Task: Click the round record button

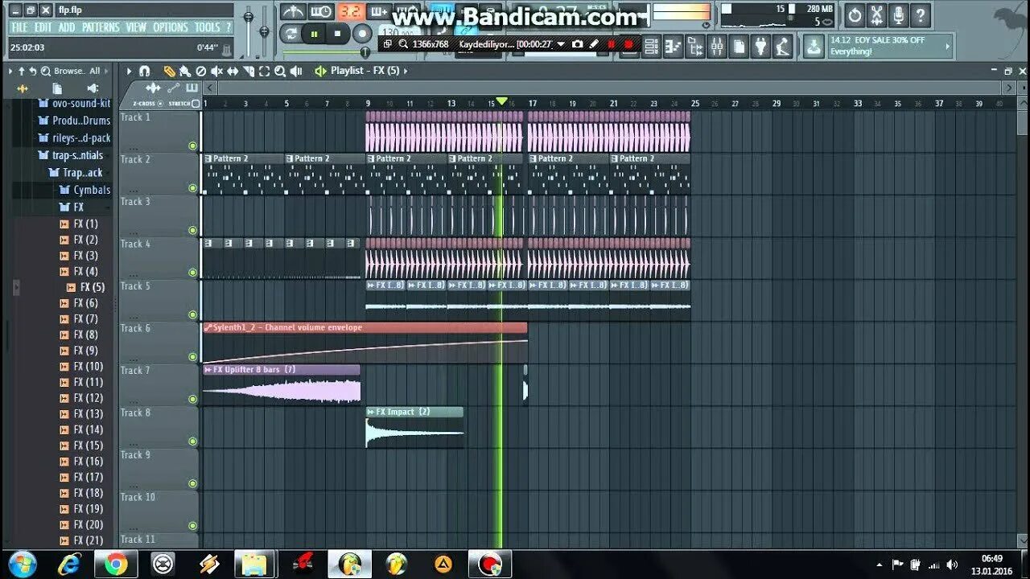Action: pos(363,34)
